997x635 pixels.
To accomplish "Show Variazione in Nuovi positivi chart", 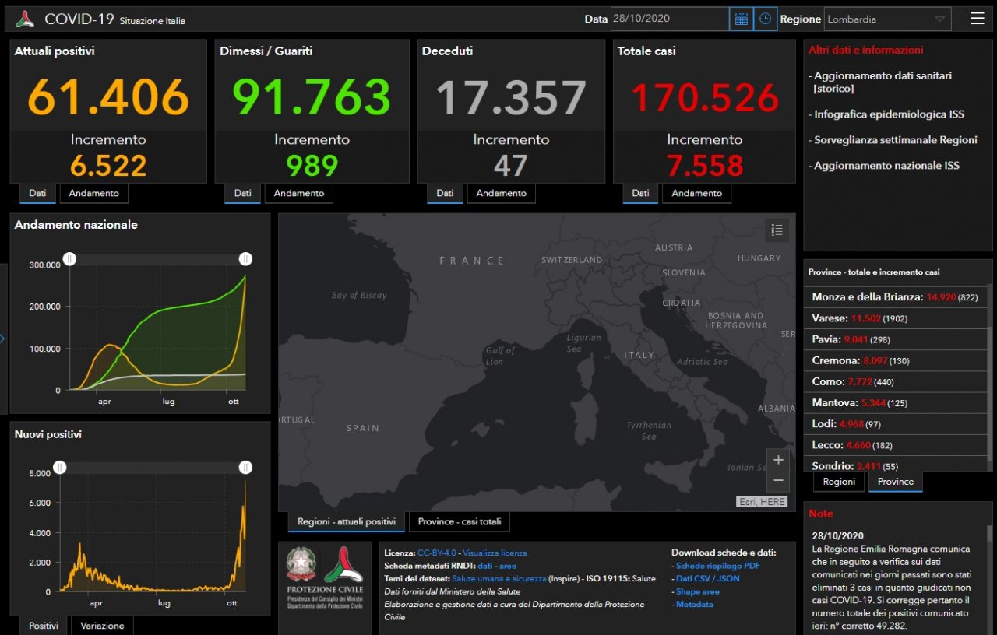I will 102,626.
